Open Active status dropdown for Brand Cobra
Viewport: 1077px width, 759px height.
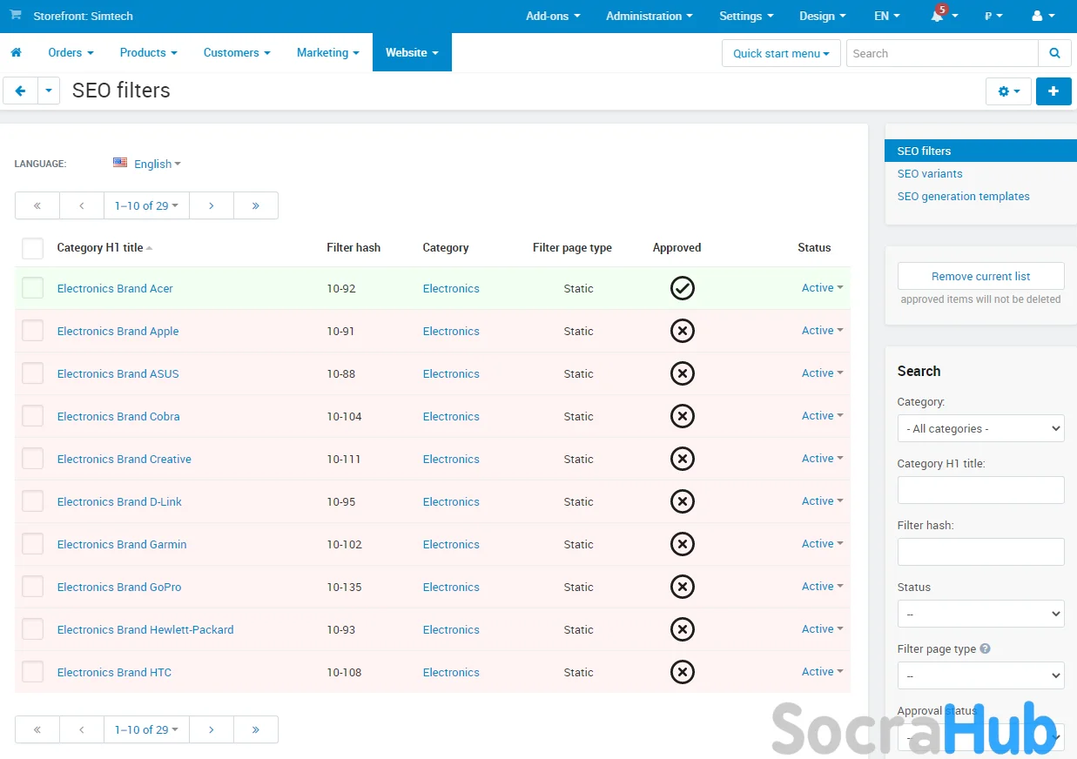(x=822, y=416)
